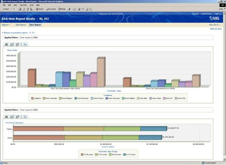Open the Report dropdown menu

6,25
